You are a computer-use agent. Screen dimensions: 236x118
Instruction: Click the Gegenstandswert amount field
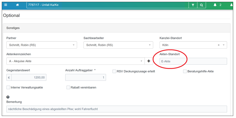[x=29, y=77]
